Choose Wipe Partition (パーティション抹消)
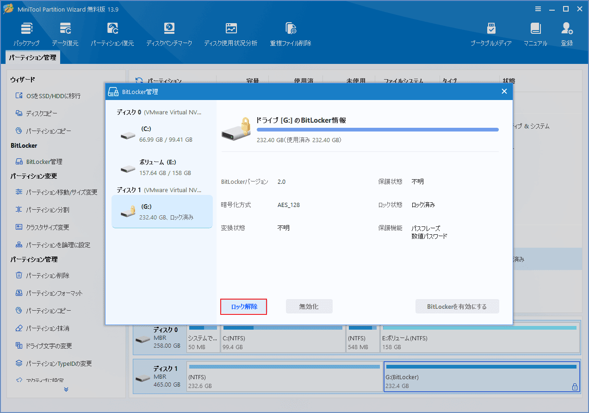The image size is (589, 413). [x=42, y=328]
